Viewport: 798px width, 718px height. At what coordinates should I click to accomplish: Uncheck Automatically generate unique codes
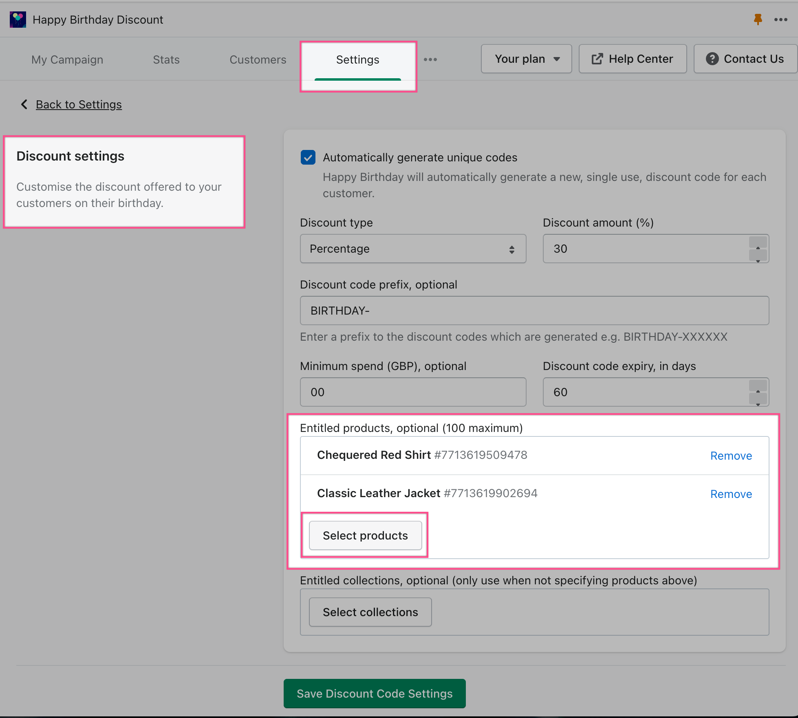point(308,157)
